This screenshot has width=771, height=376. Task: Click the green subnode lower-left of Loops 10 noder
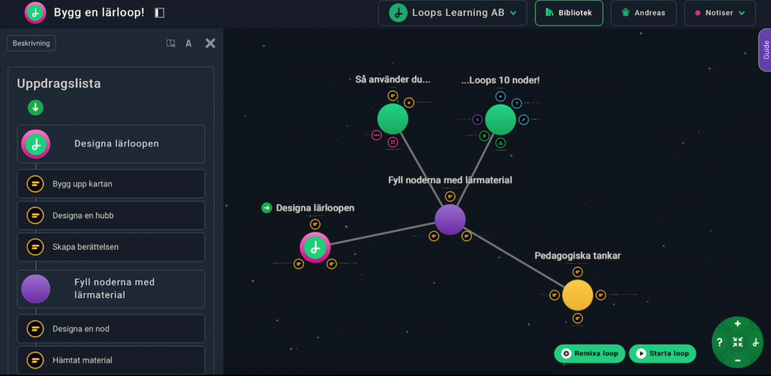coord(484,136)
